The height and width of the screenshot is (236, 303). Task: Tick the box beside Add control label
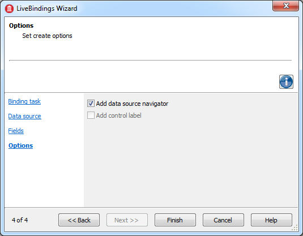91,115
